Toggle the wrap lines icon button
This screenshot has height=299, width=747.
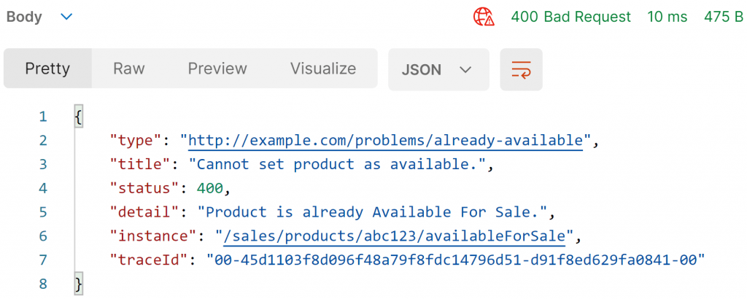click(521, 69)
